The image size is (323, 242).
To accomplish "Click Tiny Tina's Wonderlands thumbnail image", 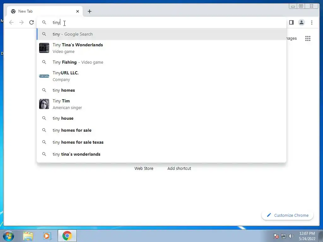I will (x=44, y=48).
